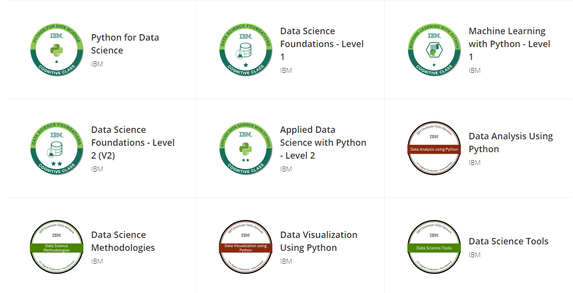Open the Applied Data Science with Python badge icon
The image size is (573, 293).
point(246,149)
